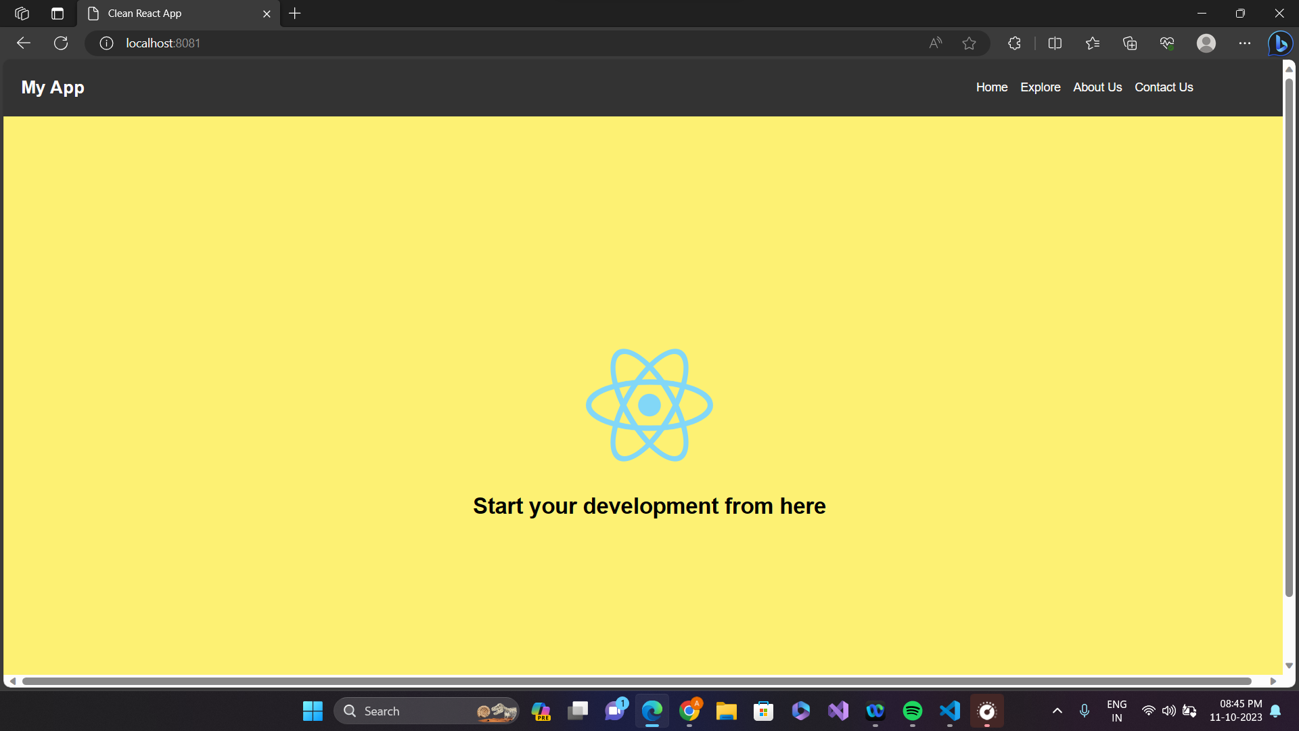Open the Contact Us link

[1163, 87]
